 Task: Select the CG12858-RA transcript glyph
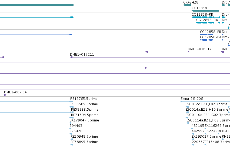pyautogui.click(x=208, y=23)
